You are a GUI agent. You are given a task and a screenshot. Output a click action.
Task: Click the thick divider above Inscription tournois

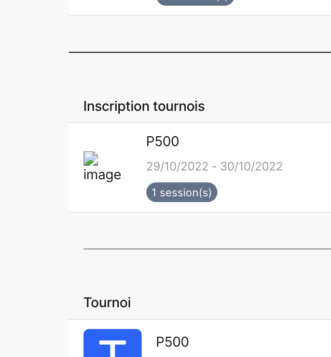tap(200, 52)
